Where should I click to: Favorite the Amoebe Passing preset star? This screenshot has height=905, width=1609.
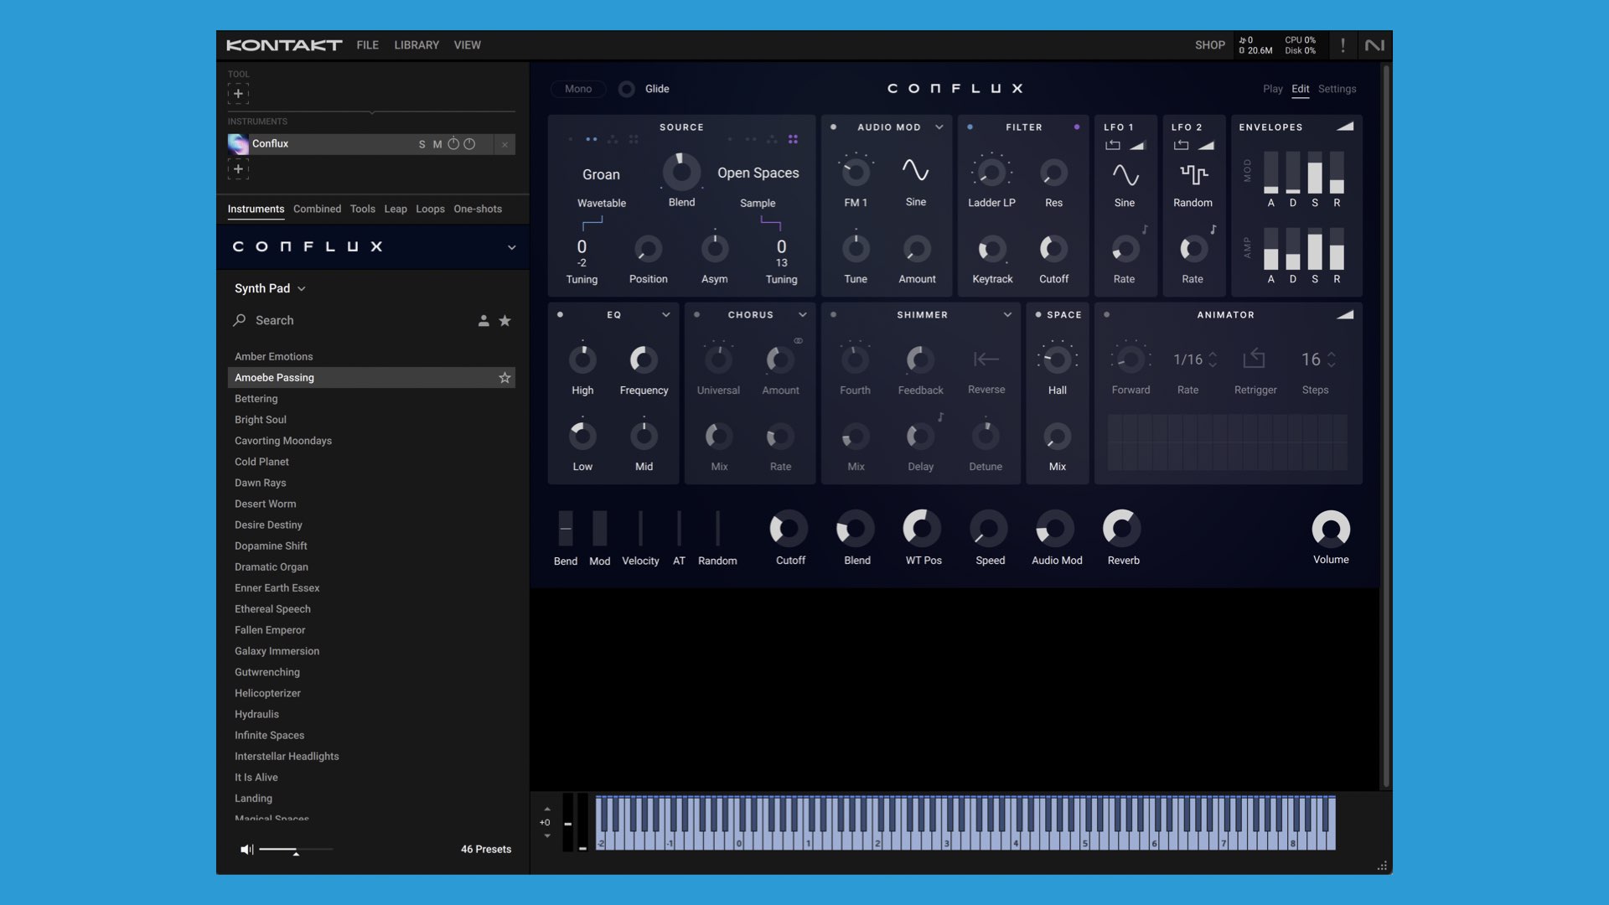point(504,378)
